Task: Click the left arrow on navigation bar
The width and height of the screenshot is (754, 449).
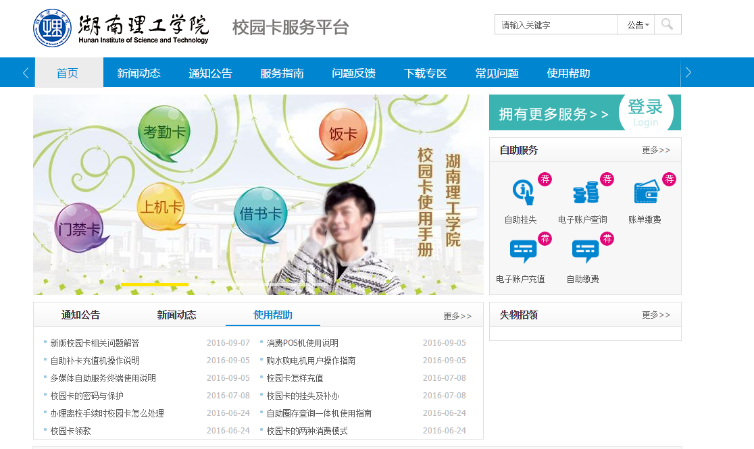Action: click(x=26, y=73)
